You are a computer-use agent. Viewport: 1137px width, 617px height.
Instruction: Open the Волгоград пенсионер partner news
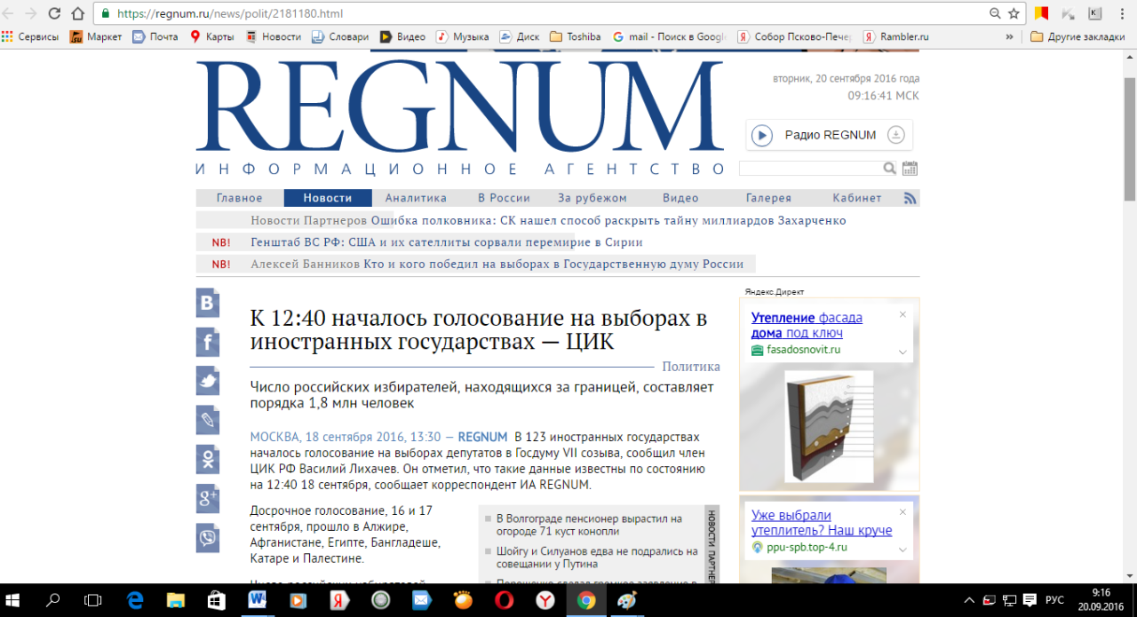coord(589,525)
